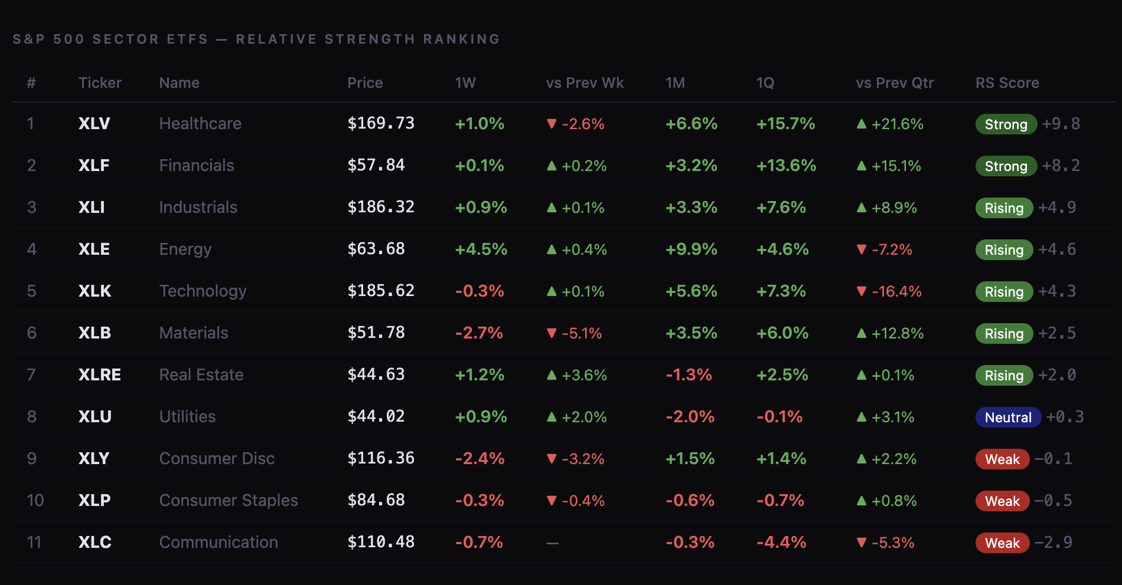
Task: Select the Materials name cell
Action: [194, 333]
